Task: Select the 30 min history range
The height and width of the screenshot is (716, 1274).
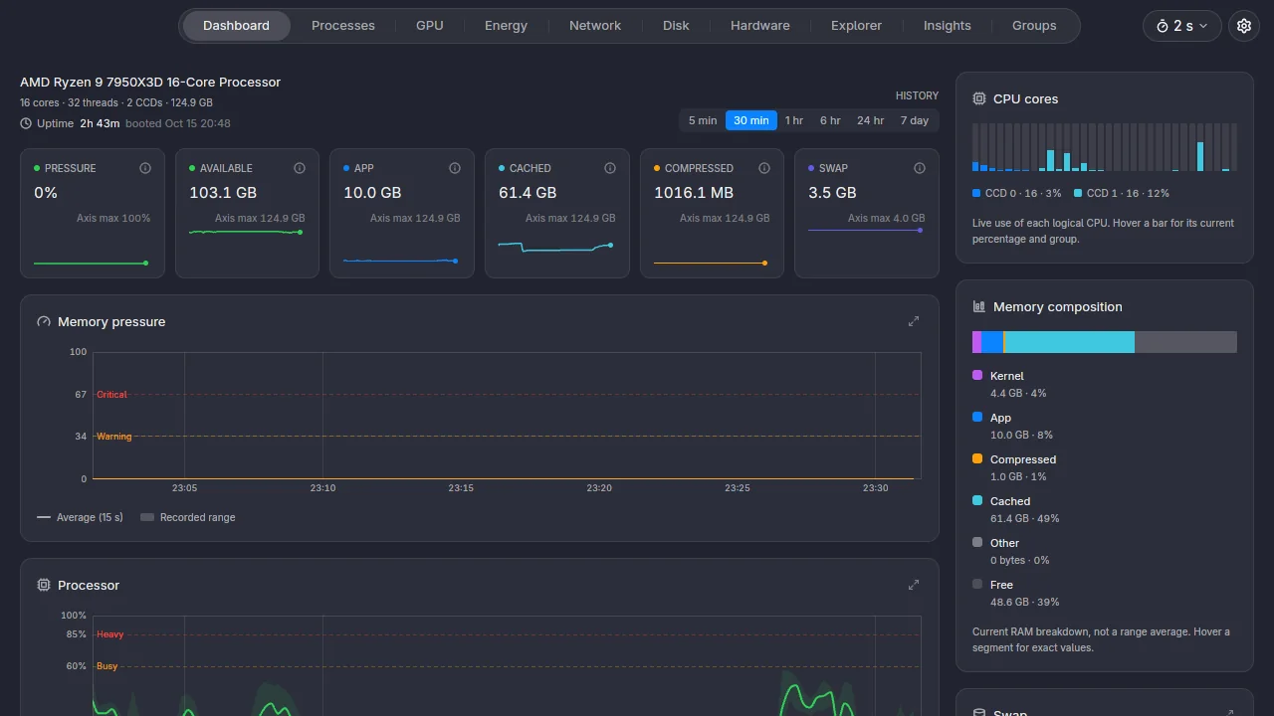Action: coord(751,120)
